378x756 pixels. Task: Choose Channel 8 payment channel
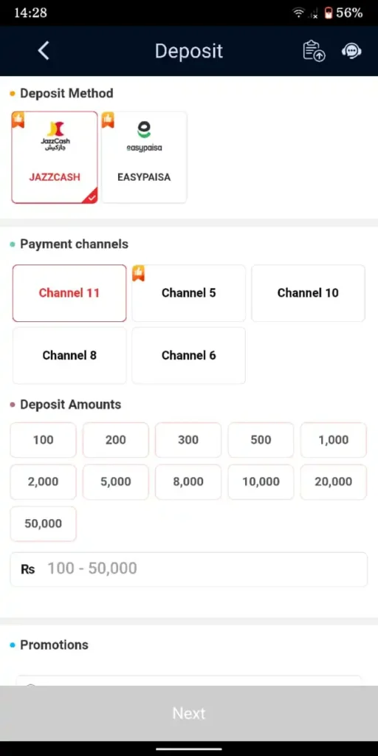tap(69, 355)
